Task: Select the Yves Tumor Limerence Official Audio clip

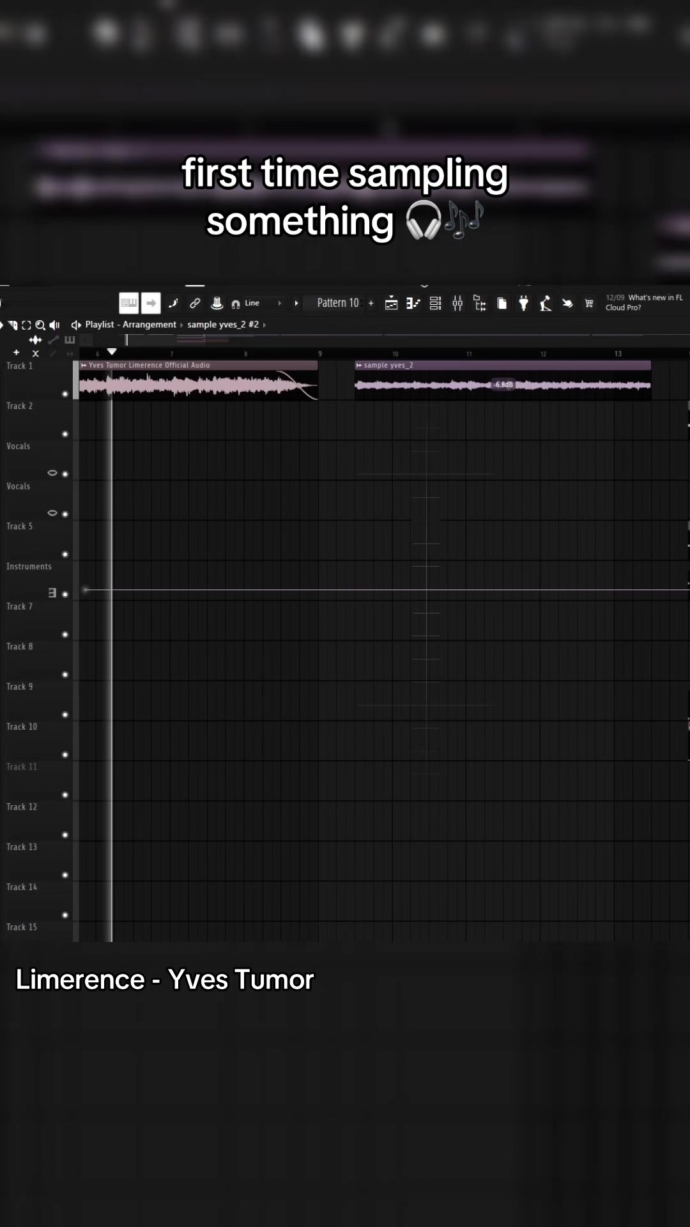Action: click(x=198, y=380)
